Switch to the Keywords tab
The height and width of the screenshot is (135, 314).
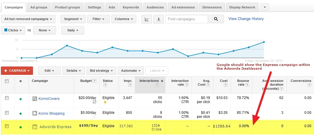131,7
